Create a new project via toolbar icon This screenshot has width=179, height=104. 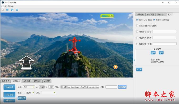(3, 10)
